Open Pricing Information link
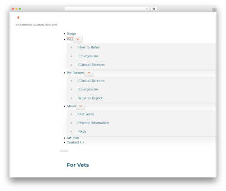 (x=94, y=123)
